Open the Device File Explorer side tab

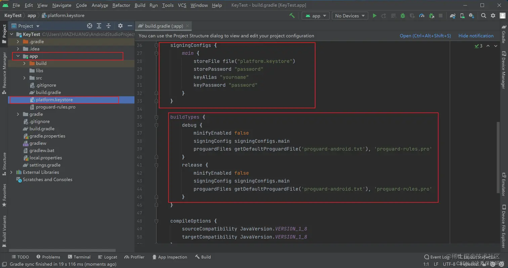504,226
